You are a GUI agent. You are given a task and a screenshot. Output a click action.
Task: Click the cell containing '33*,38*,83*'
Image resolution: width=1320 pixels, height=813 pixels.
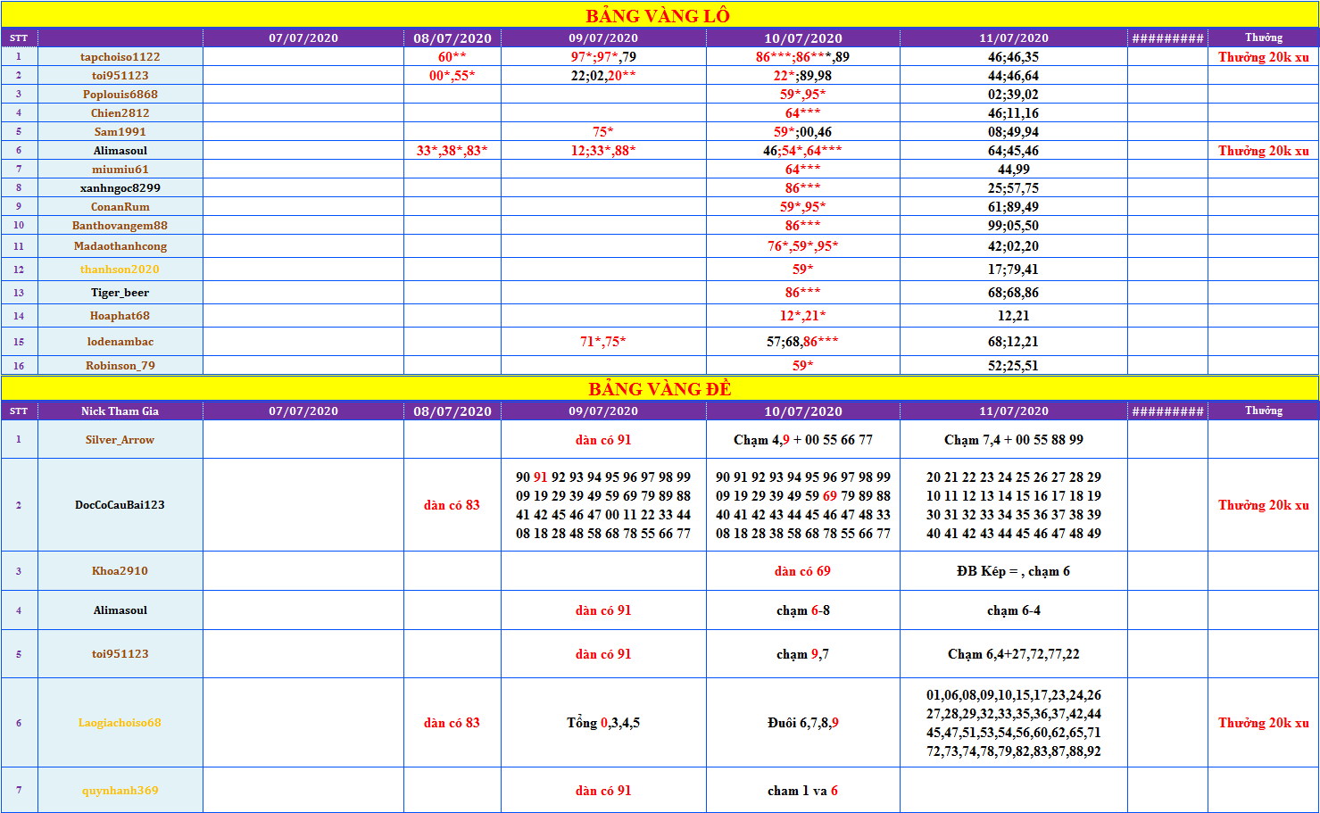click(x=452, y=151)
